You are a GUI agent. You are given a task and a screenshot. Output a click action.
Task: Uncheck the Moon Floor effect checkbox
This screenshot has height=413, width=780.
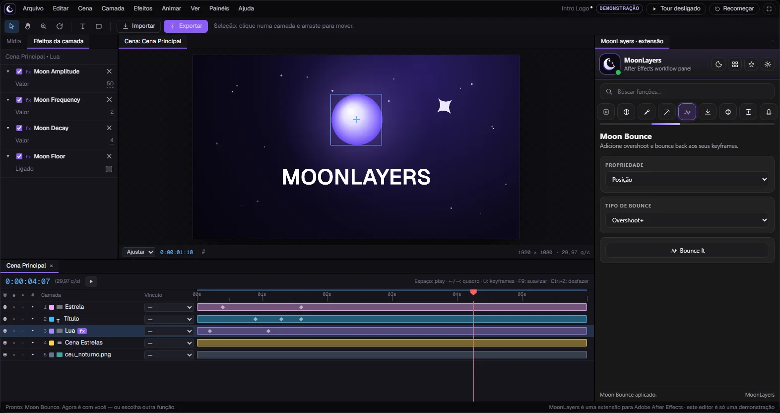(x=19, y=156)
